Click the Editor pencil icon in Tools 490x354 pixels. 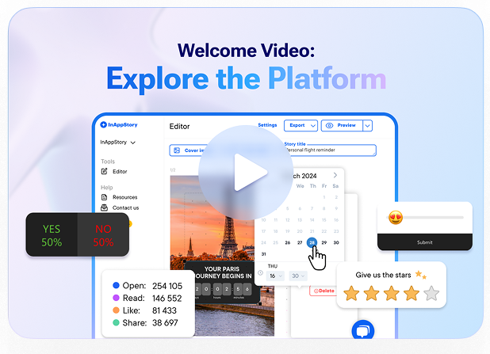point(104,171)
